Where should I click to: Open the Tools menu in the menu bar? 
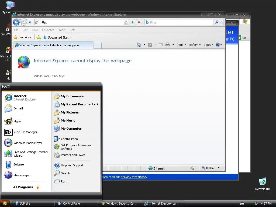click(62, 30)
